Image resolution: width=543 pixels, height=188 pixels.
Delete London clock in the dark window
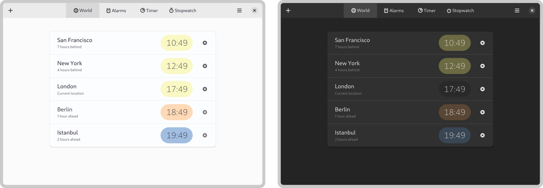coord(482,89)
